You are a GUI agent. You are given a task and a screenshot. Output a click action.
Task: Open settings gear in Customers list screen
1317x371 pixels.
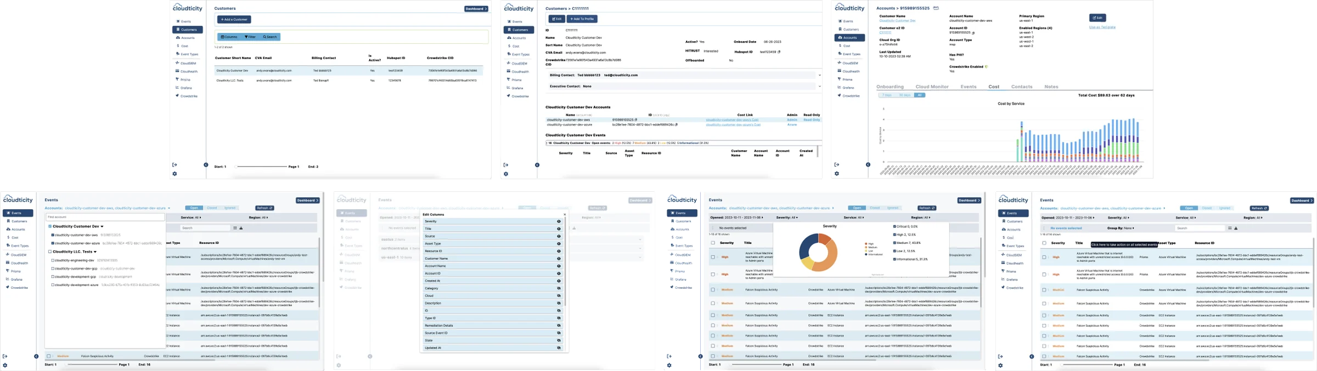(175, 174)
